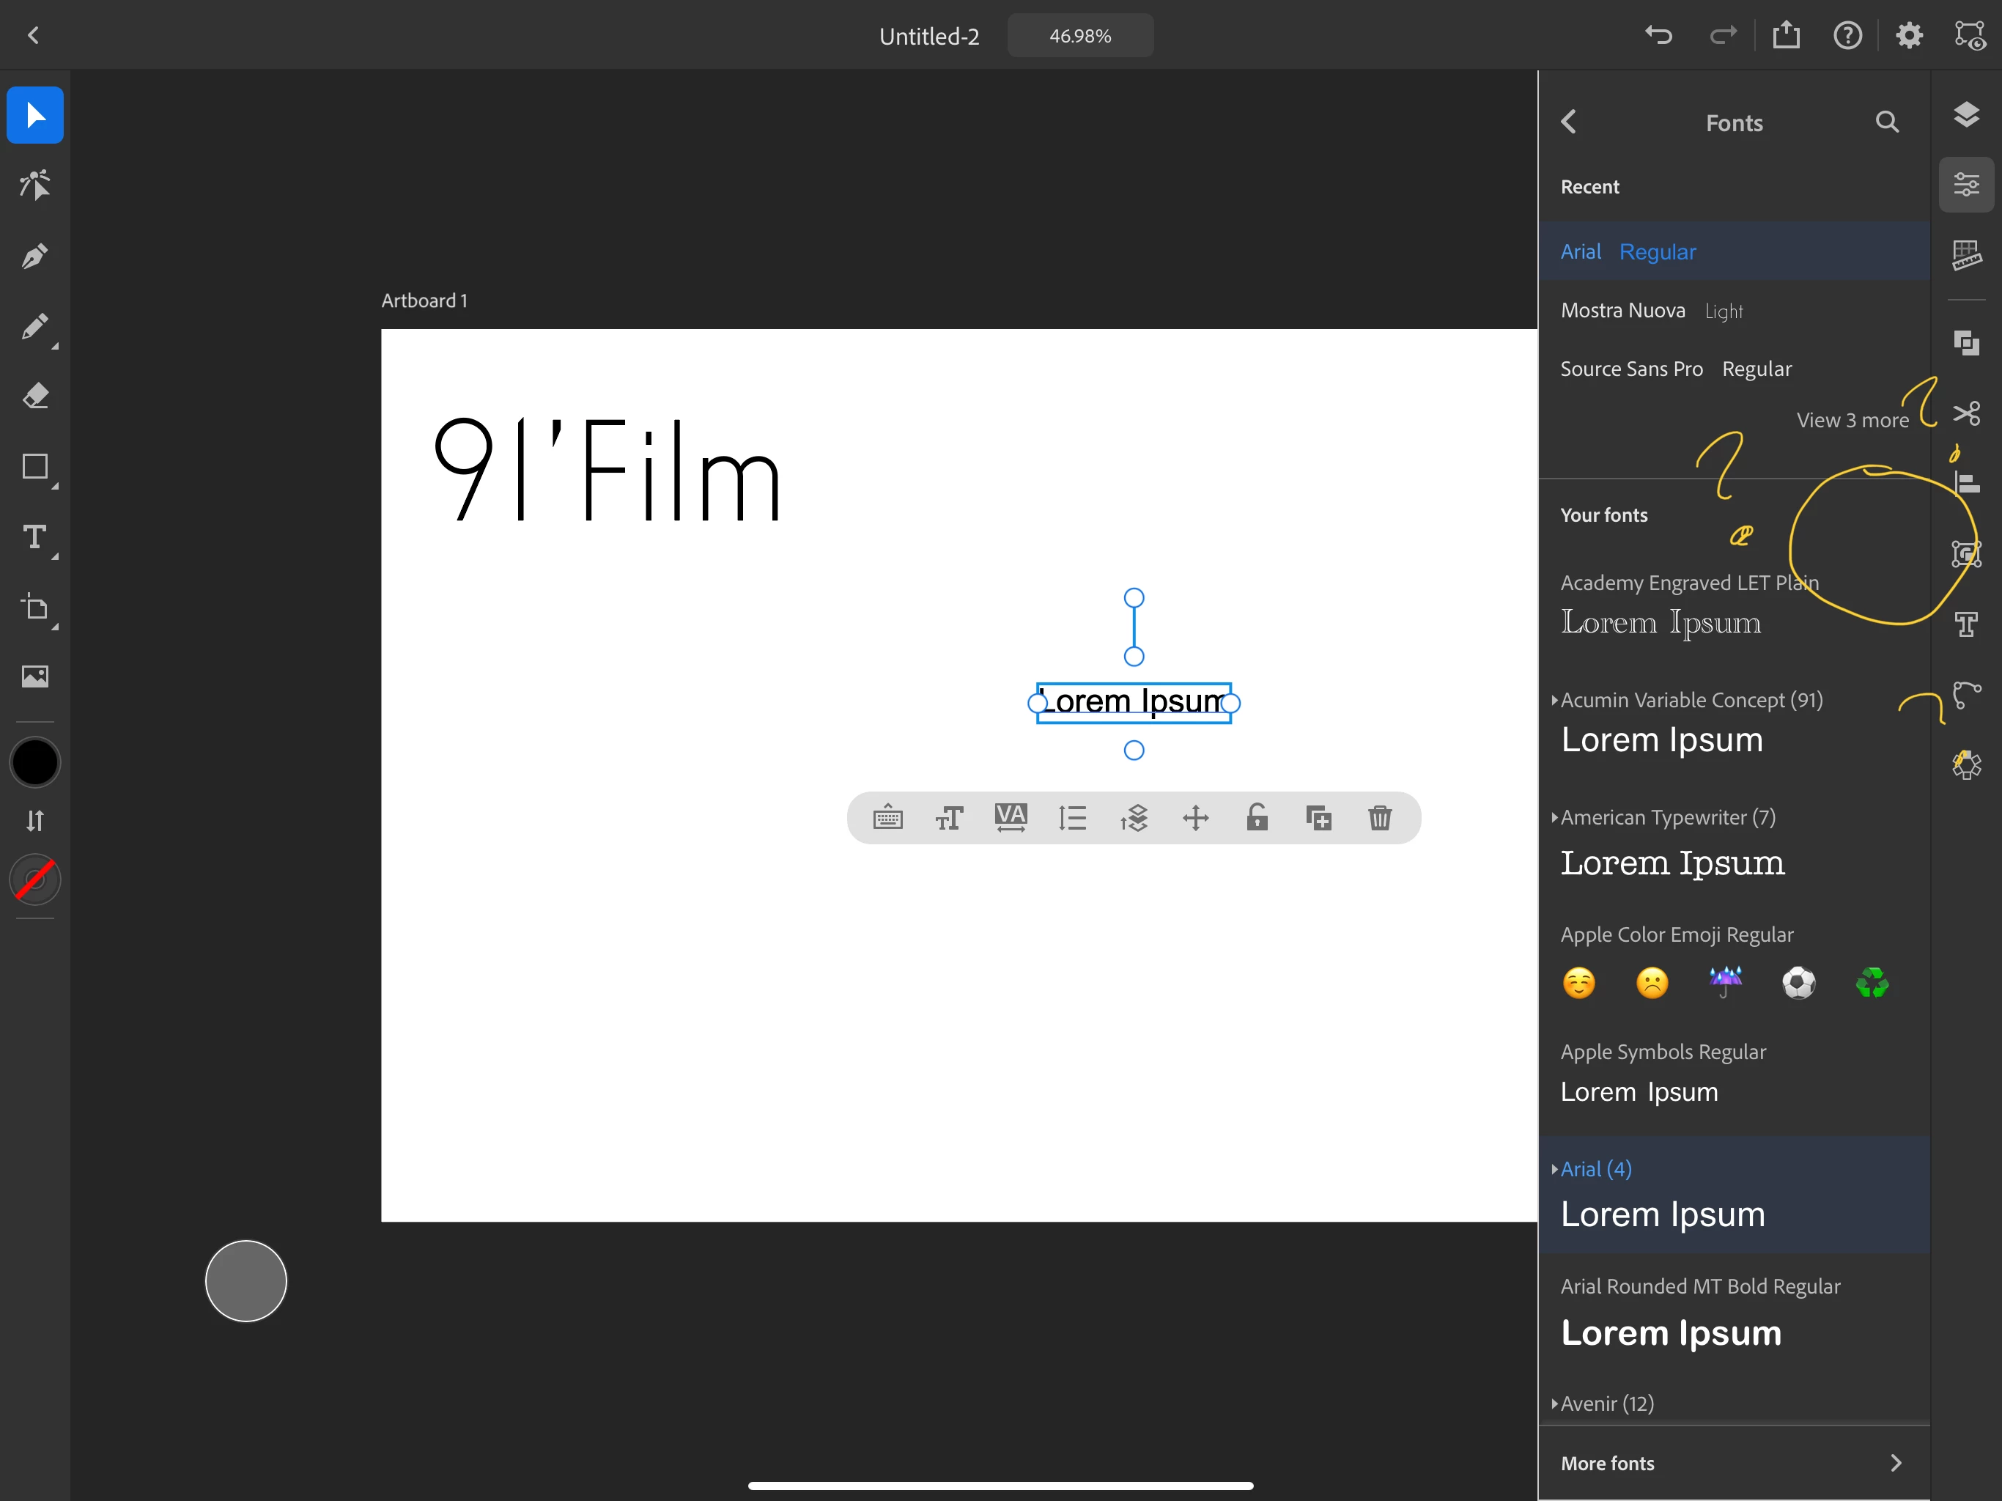Open black fill color swatch

coord(34,762)
